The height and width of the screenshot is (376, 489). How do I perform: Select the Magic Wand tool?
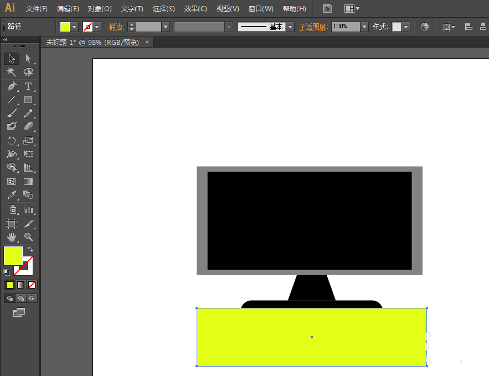[12, 73]
